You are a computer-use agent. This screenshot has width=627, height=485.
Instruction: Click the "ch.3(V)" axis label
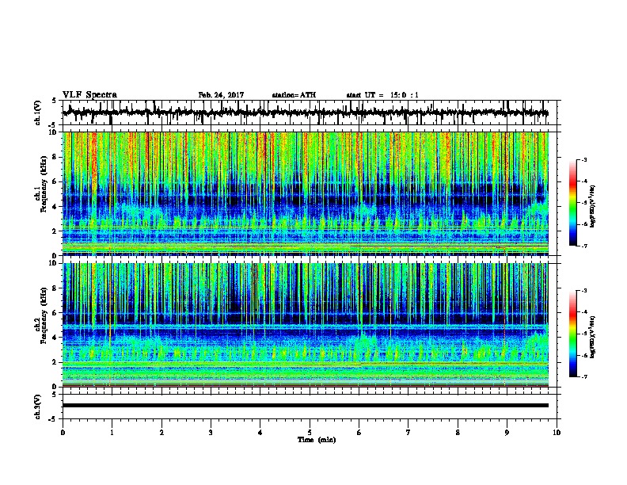click(37, 407)
